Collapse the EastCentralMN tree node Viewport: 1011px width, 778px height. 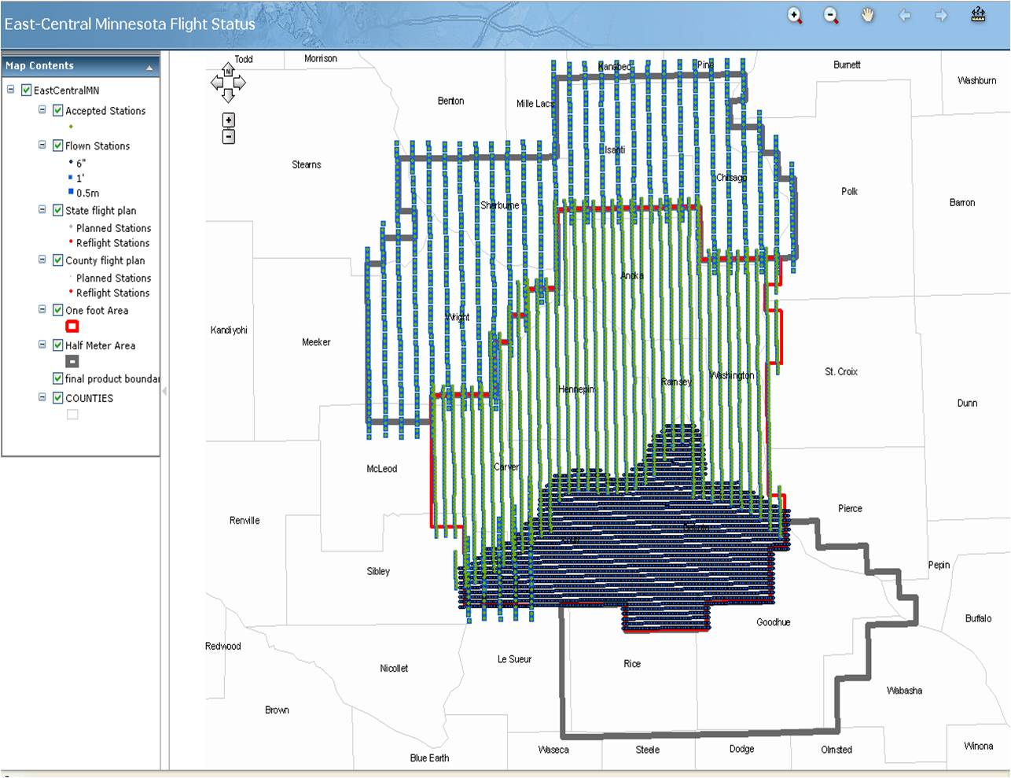pos(11,90)
